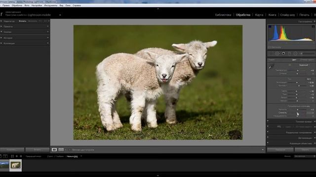This screenshot has height=177, width=316.
Task: Expand the History panel
Action: (x=1, y=37)
